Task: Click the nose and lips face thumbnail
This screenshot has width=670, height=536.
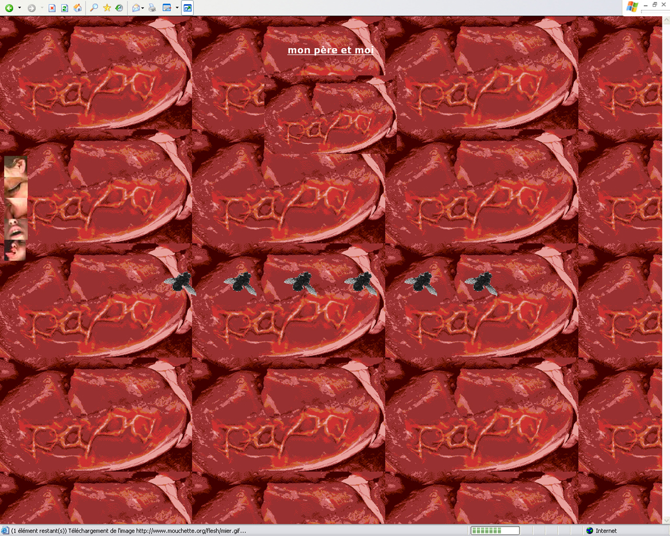Action: tap(16, 229)
